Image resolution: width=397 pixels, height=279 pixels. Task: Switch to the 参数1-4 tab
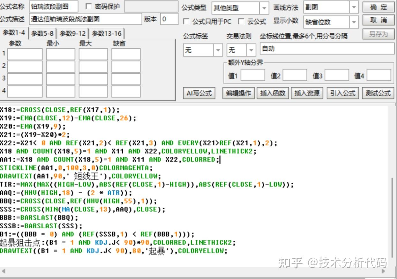tap(14, 33)
